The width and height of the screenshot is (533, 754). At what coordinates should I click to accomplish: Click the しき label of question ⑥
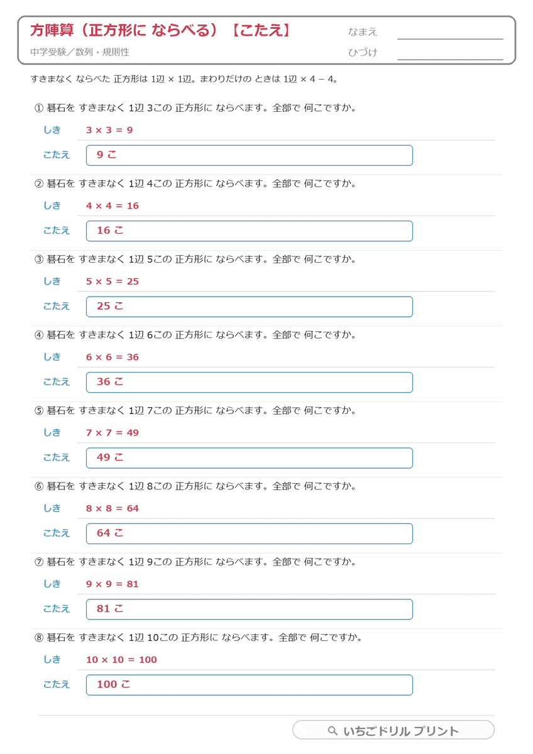tap(52, 508)
